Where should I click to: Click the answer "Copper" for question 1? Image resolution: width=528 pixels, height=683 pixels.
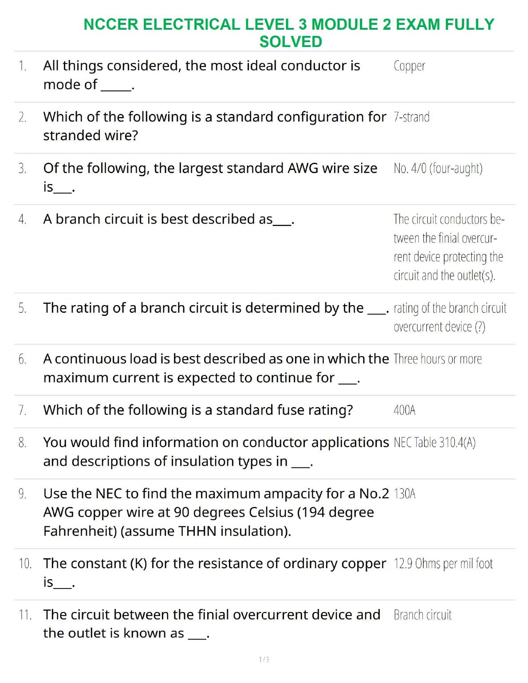point(409,66)
